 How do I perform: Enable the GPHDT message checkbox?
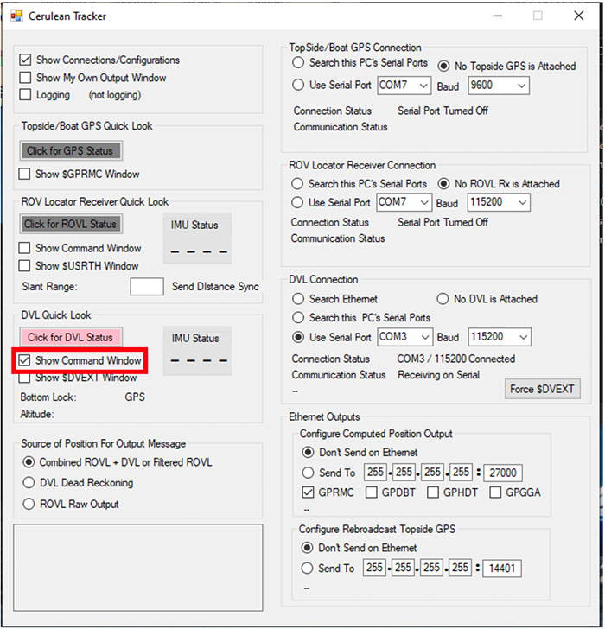point(433,492)
